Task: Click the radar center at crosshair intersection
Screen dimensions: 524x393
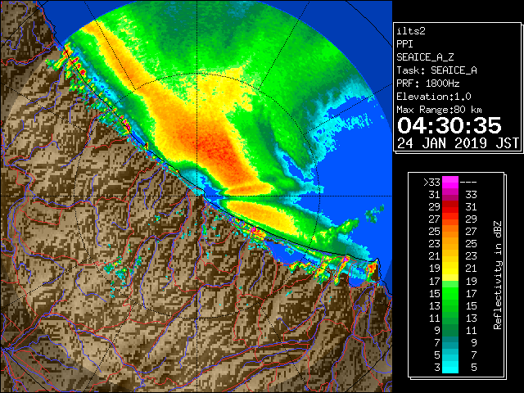Action: click(197, 196)
